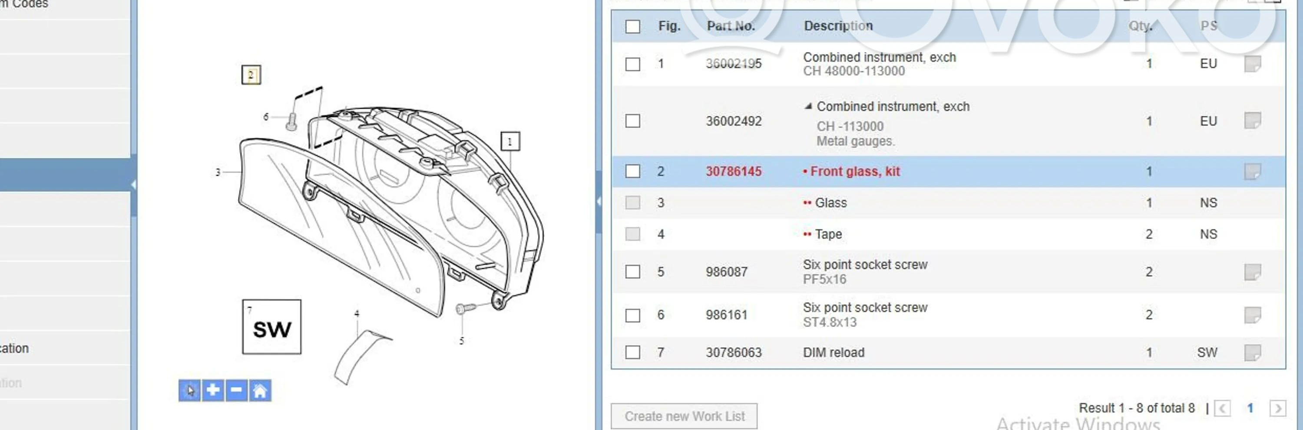Select the highlighted blue sidebar menu item
The width and height of the screenshot is (1303, 430).
click(x=65, y=175)
